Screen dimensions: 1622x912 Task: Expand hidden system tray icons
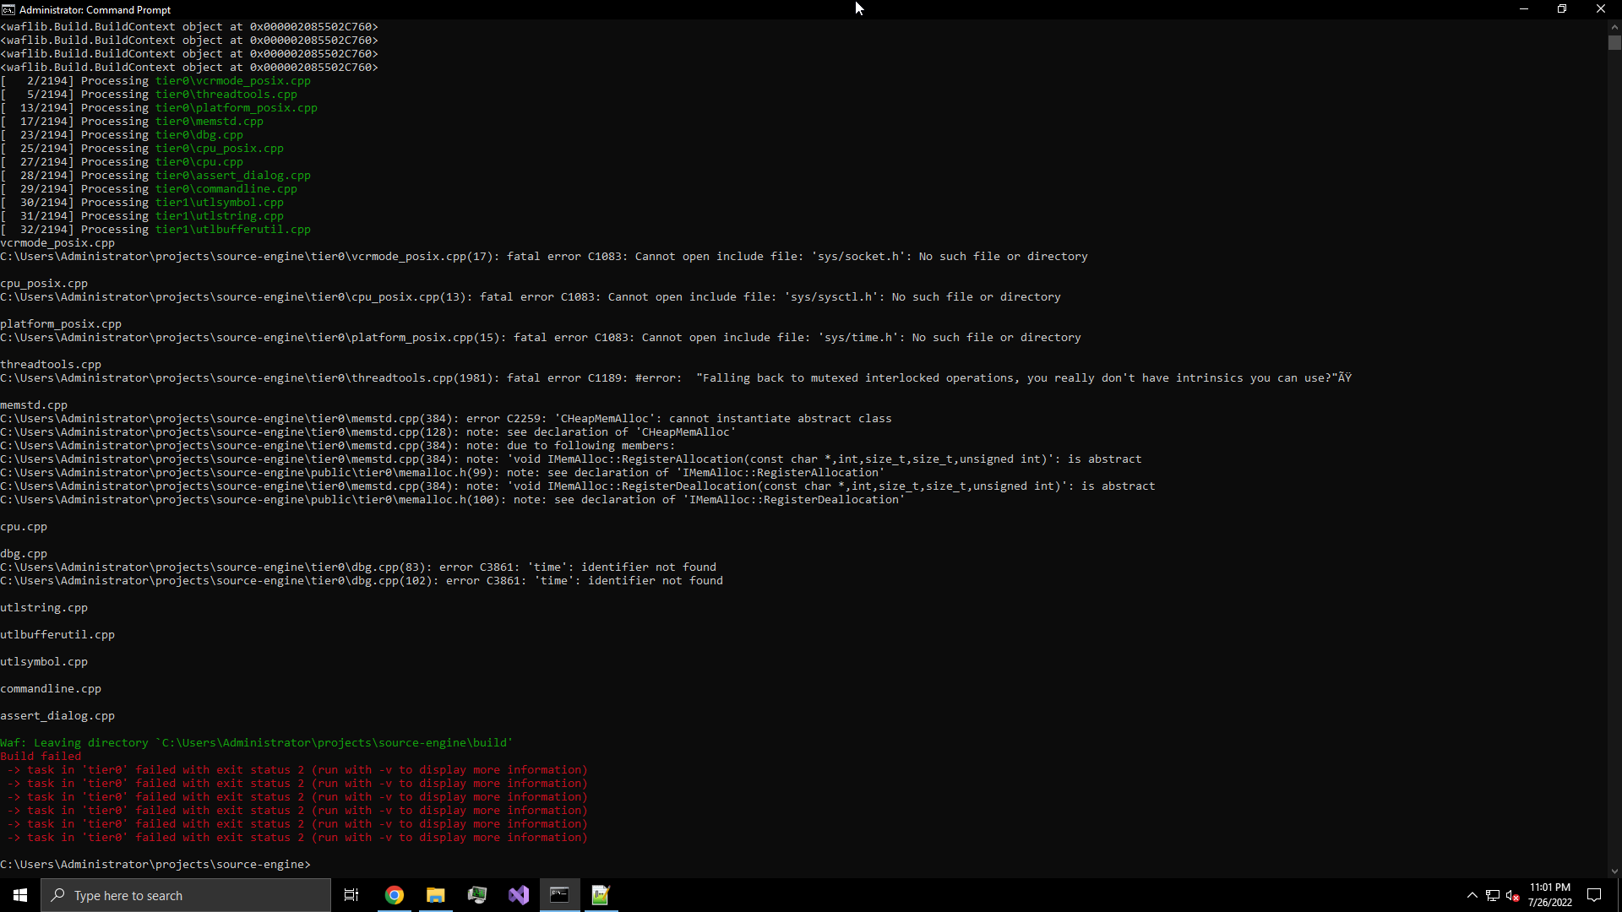click(1471, 895)
